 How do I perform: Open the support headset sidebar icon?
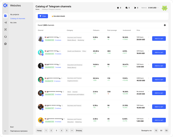point(5,37)
